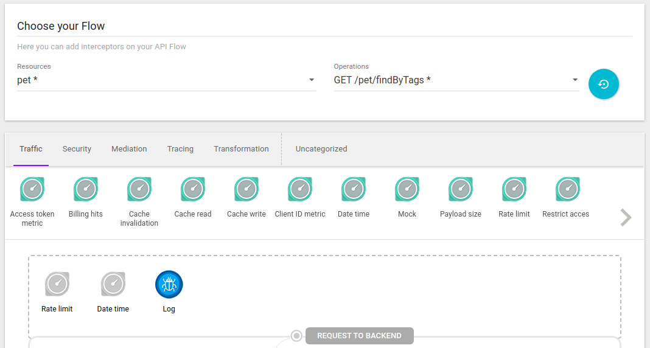Viewport: 650px width, 348px height.
Task: Click the Payload size interceptor icon
Action: coord(461,189)
